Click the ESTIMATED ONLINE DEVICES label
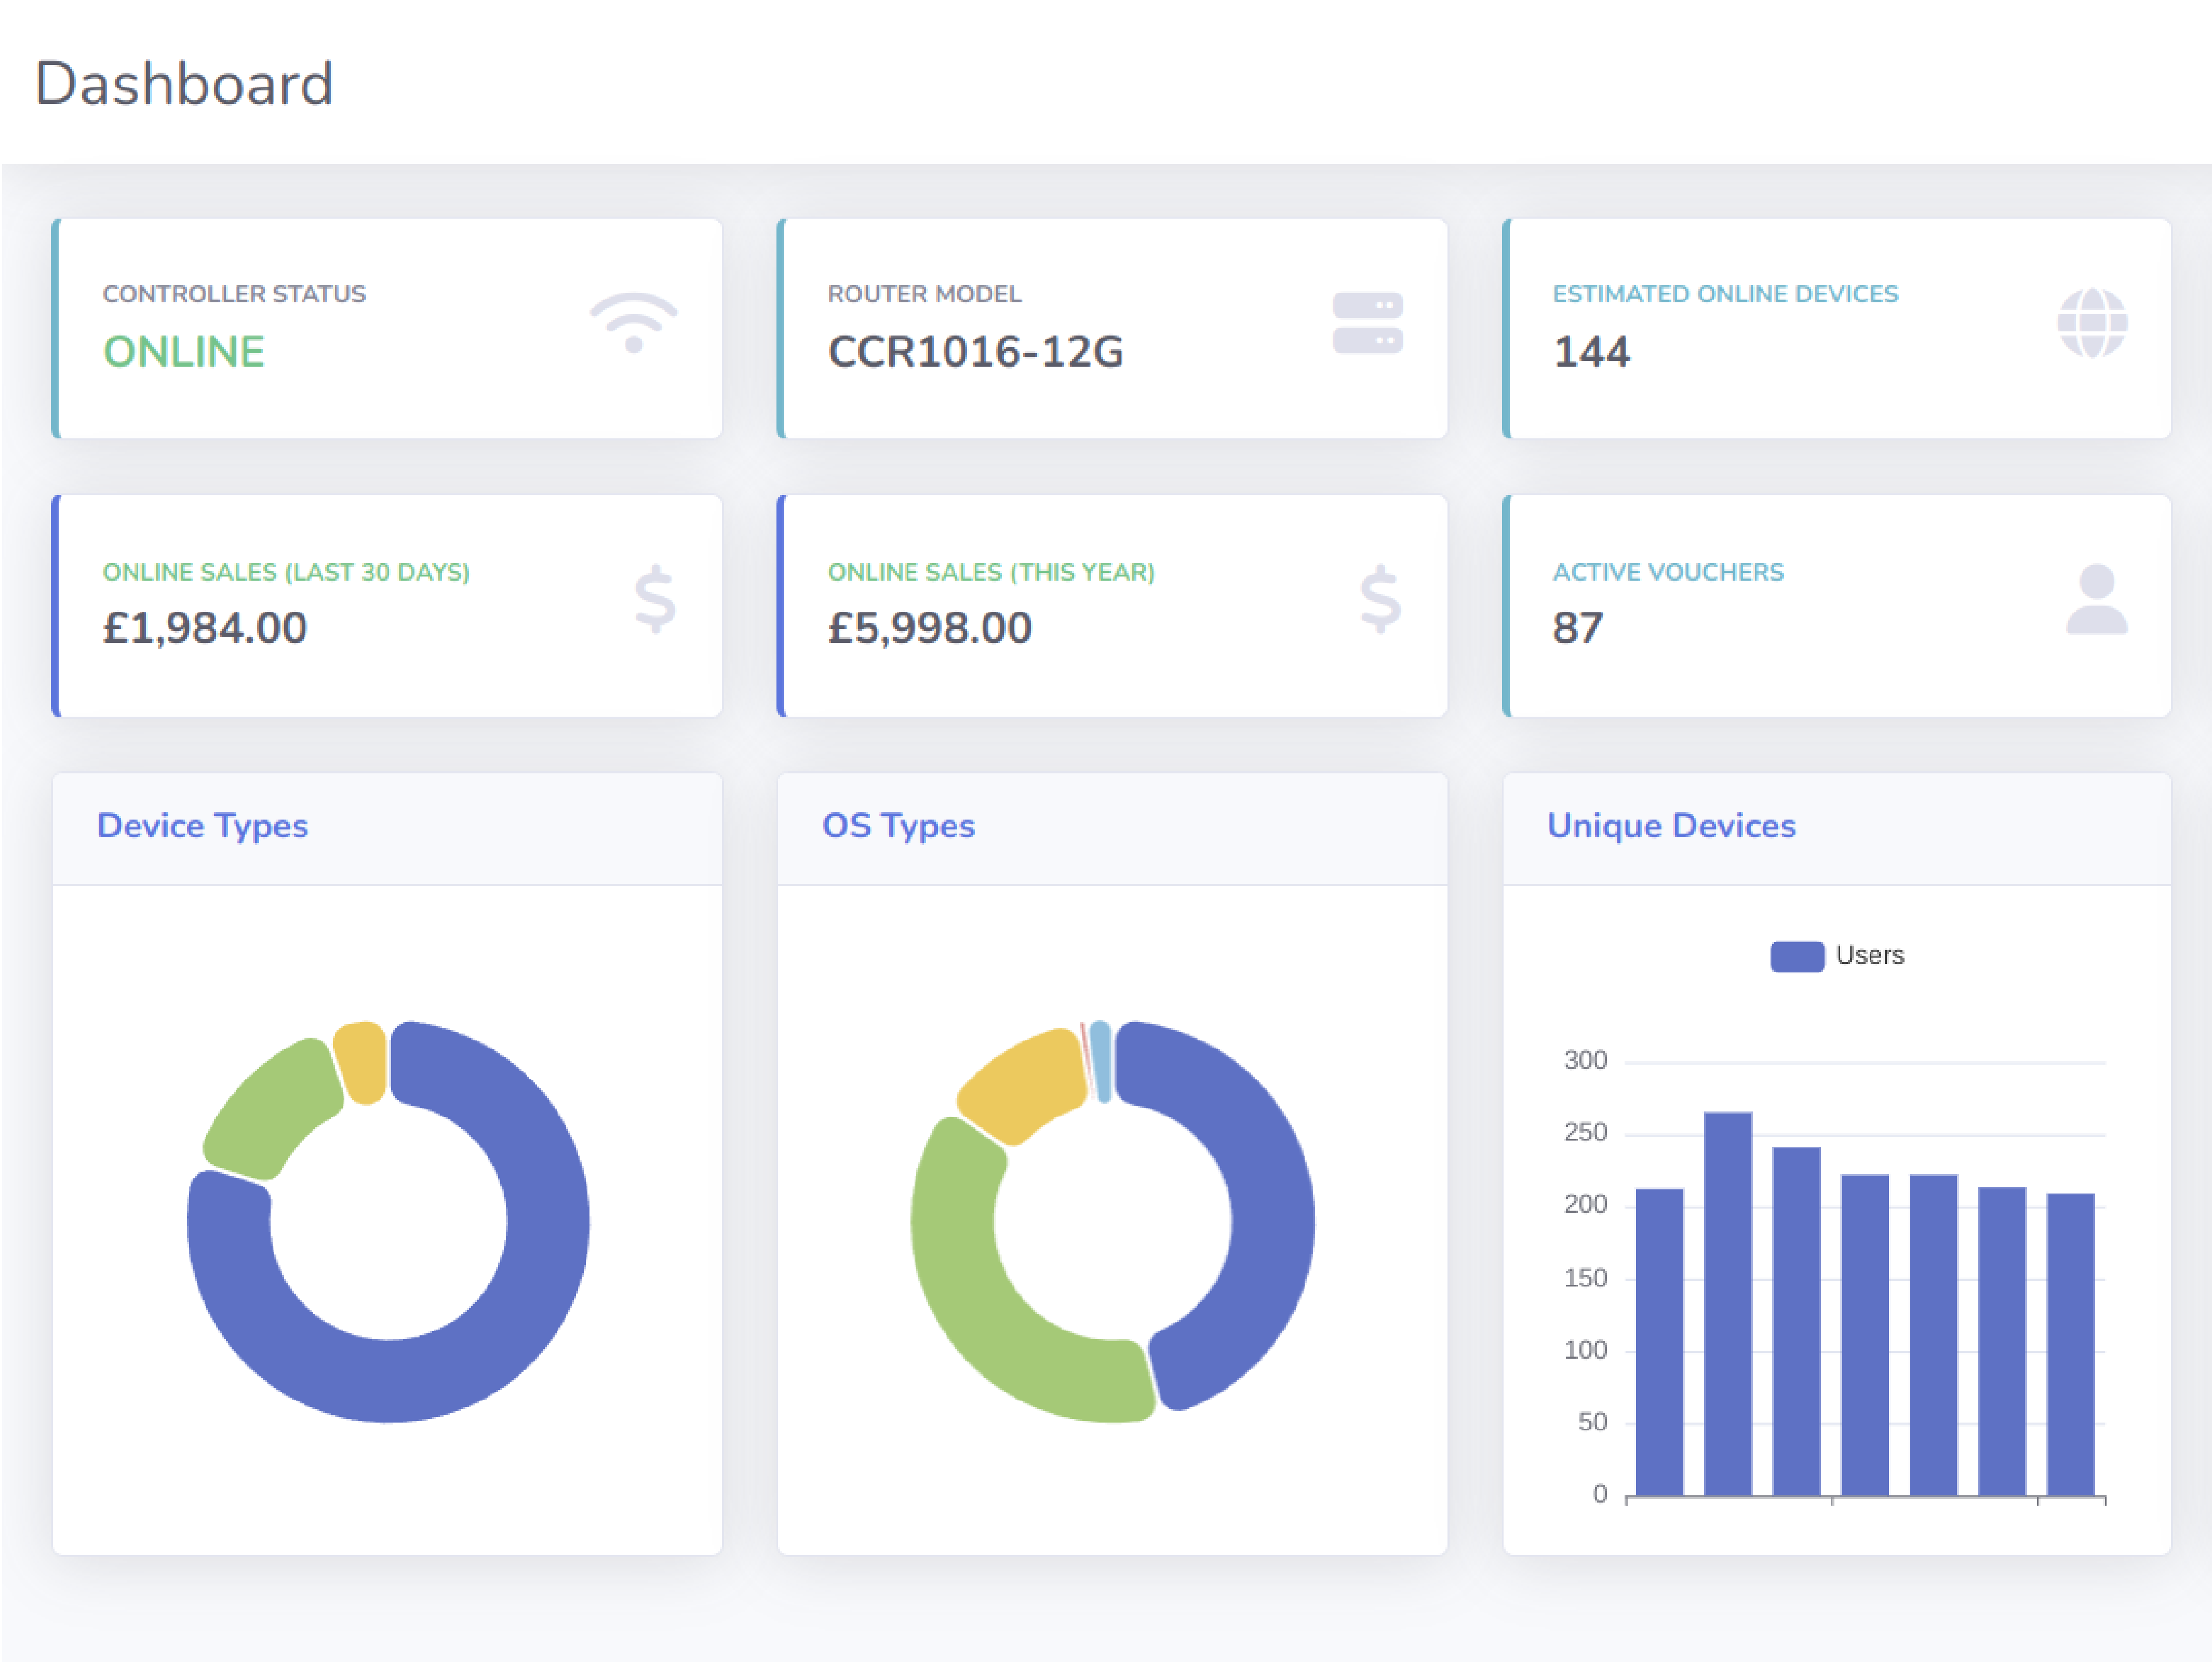Image resolution: width=2212 pixels, height=1662 pixels. (x=1725, y=294)
